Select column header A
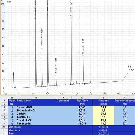The height and width of the screenshot is (135, 135). [12, 97]
